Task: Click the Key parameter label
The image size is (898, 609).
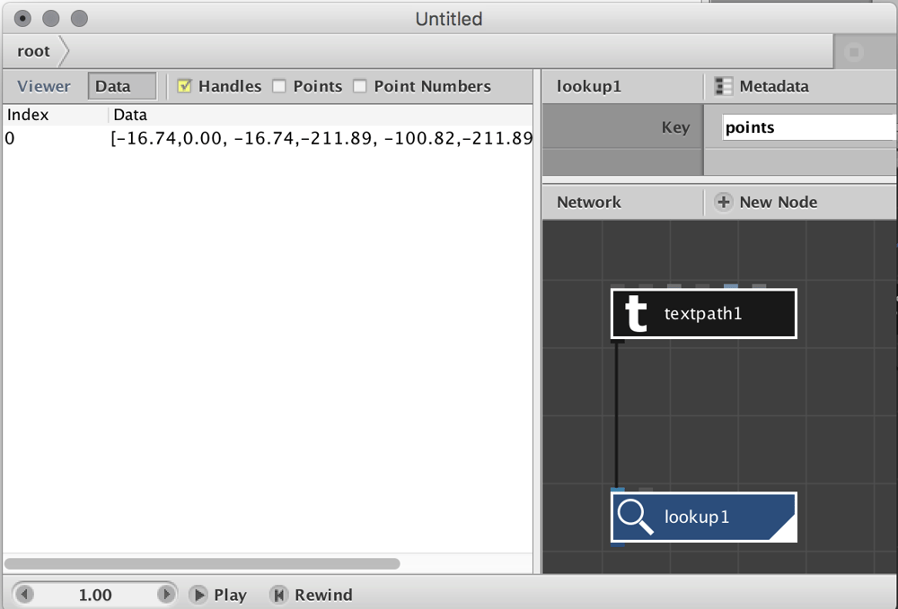Action: [x=675, y=127]
